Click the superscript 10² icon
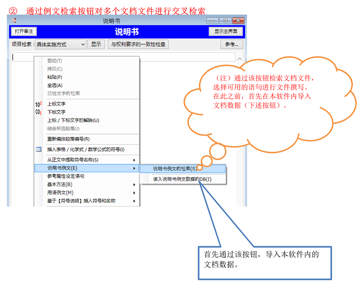This screenshot has height=283, width=362. (38, 104)
